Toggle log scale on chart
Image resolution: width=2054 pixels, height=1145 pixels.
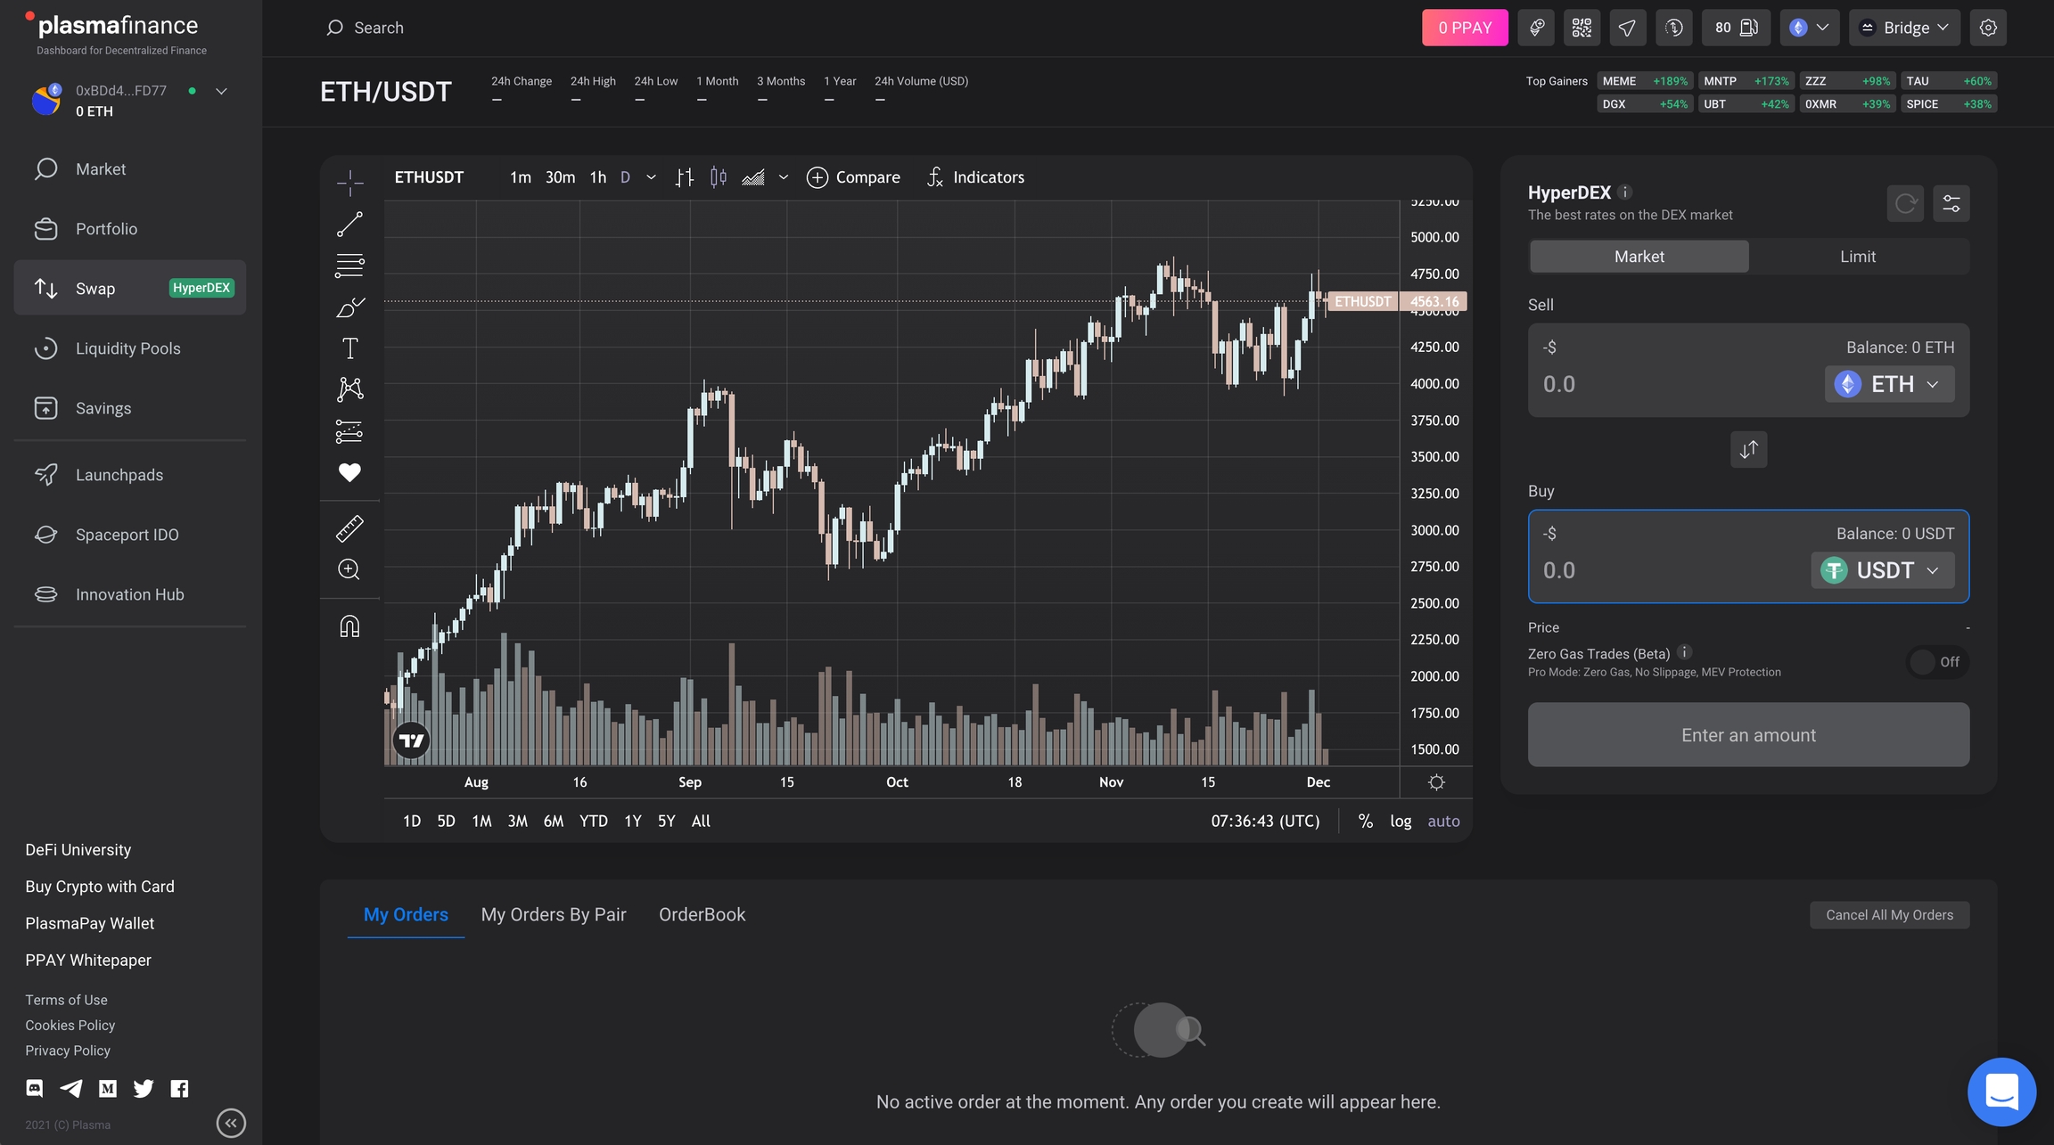click(1401, 821)
